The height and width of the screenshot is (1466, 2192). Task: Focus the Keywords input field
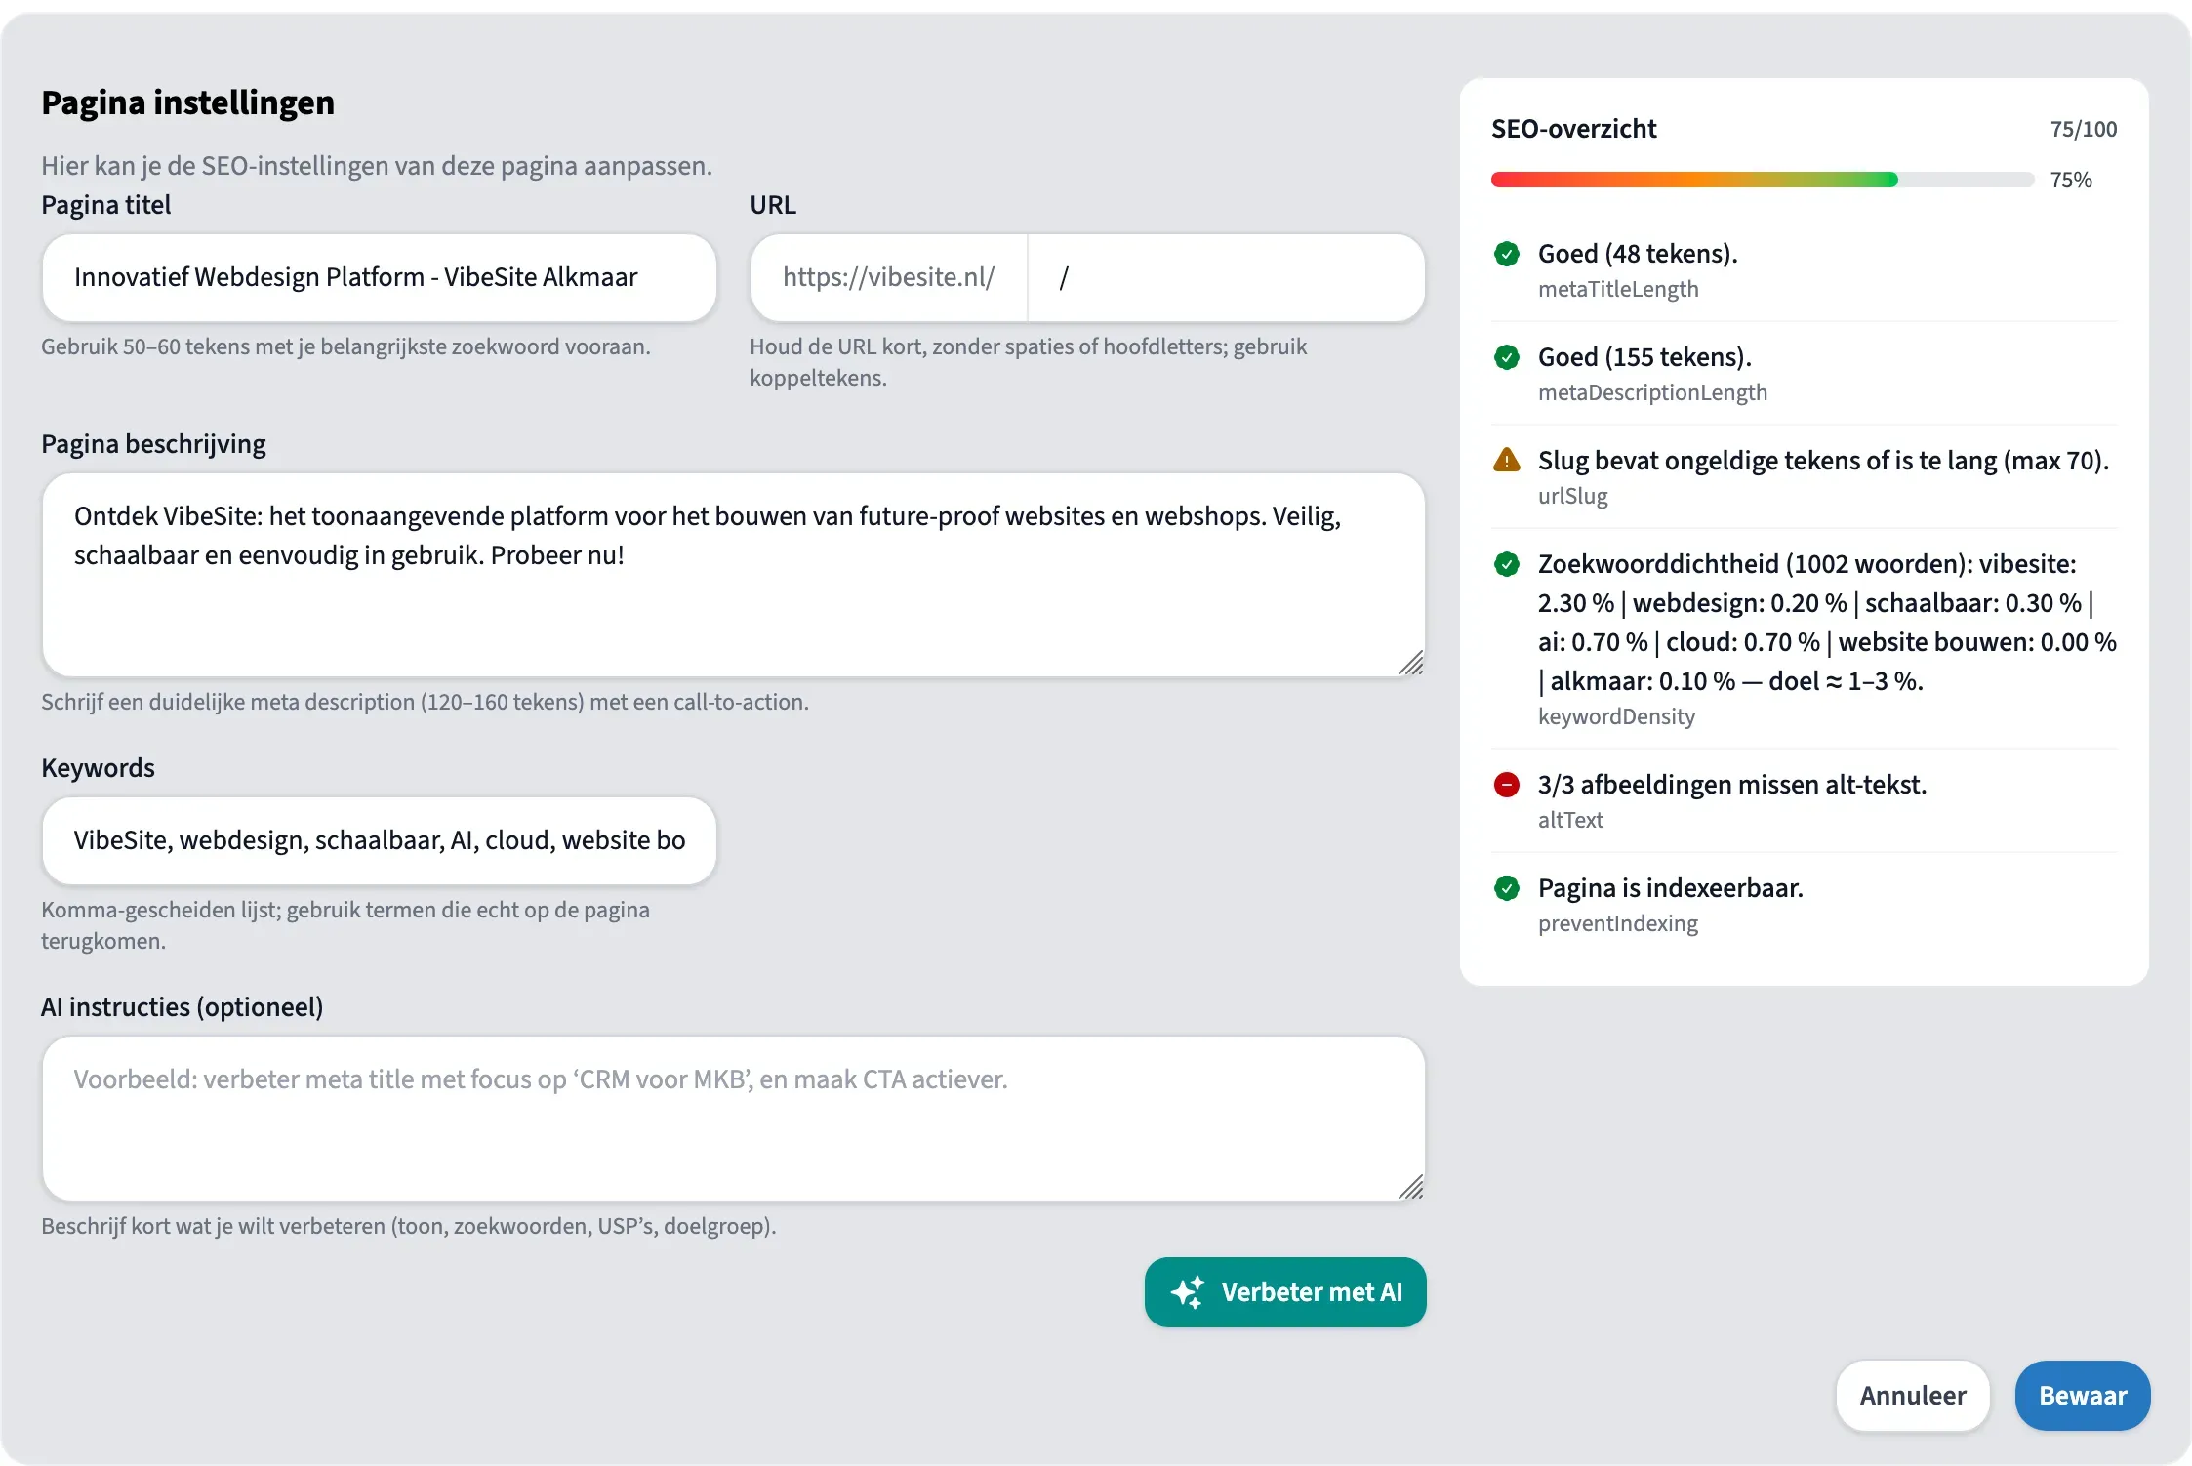(379, 841)
